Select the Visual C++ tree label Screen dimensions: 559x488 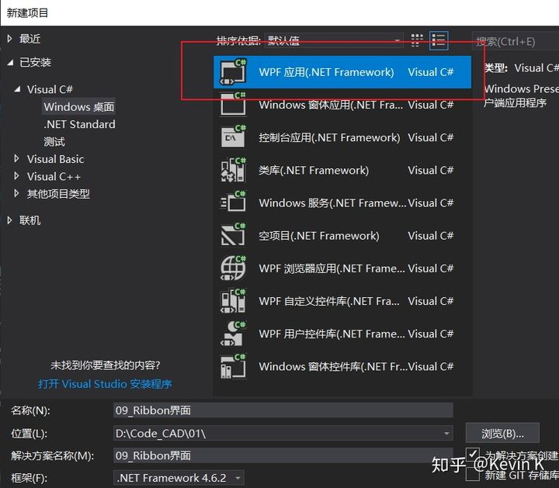pos(54,176)
